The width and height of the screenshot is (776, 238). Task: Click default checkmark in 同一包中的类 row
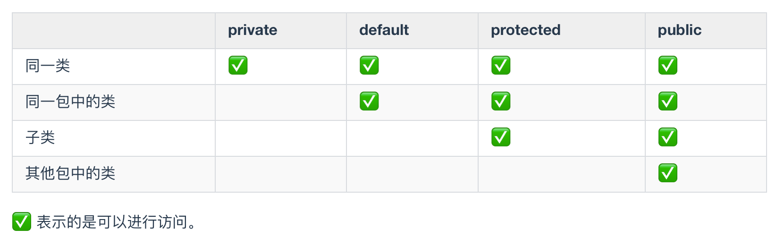click(369, 102)
